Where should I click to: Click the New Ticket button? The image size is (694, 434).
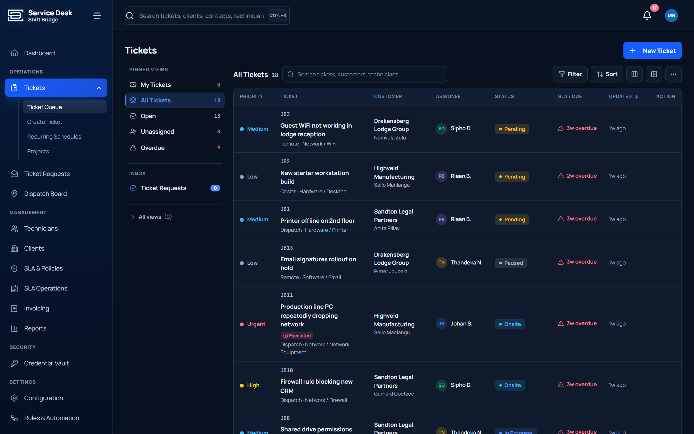(652, 51)
